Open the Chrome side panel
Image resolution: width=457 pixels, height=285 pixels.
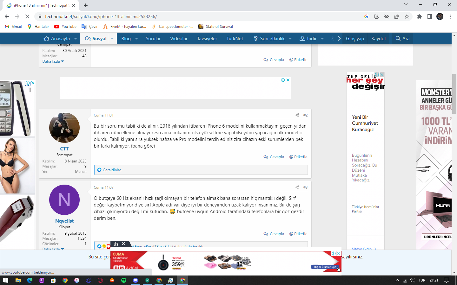pyautogui.click(x=430, y=16)
